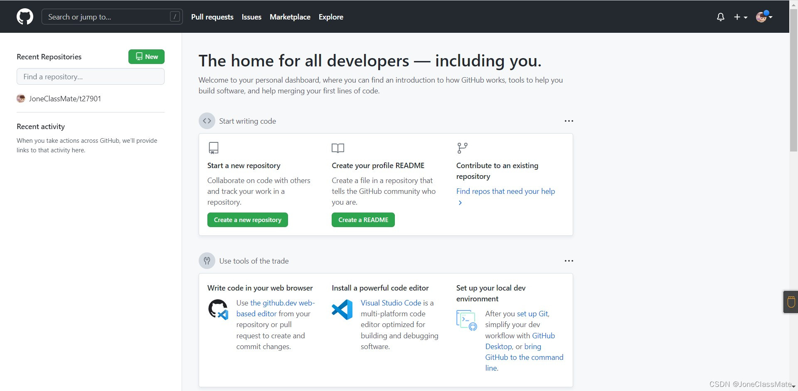Viewport: 798px width, 391px height.
Task: Follow the set up Git link
Action: (532, 314)
